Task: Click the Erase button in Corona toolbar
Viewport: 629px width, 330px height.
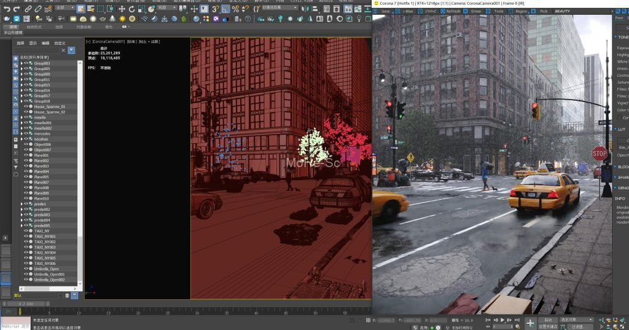Action: (x=474, y=11)
